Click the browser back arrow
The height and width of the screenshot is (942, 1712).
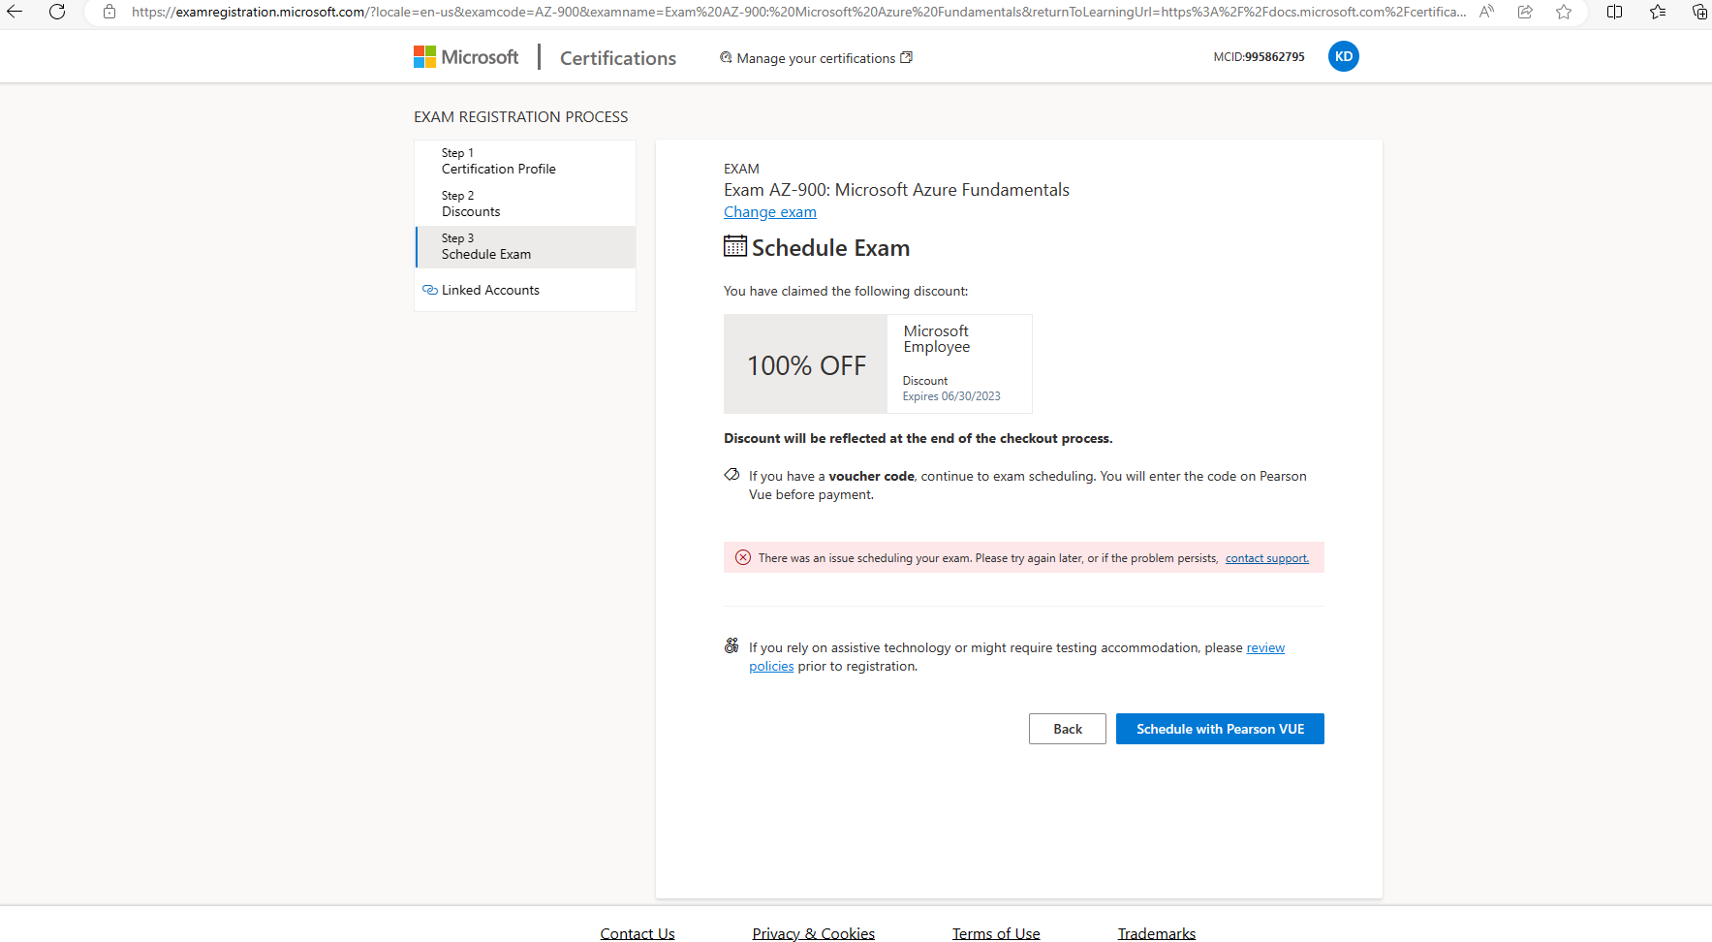click(x=15, y=12)
